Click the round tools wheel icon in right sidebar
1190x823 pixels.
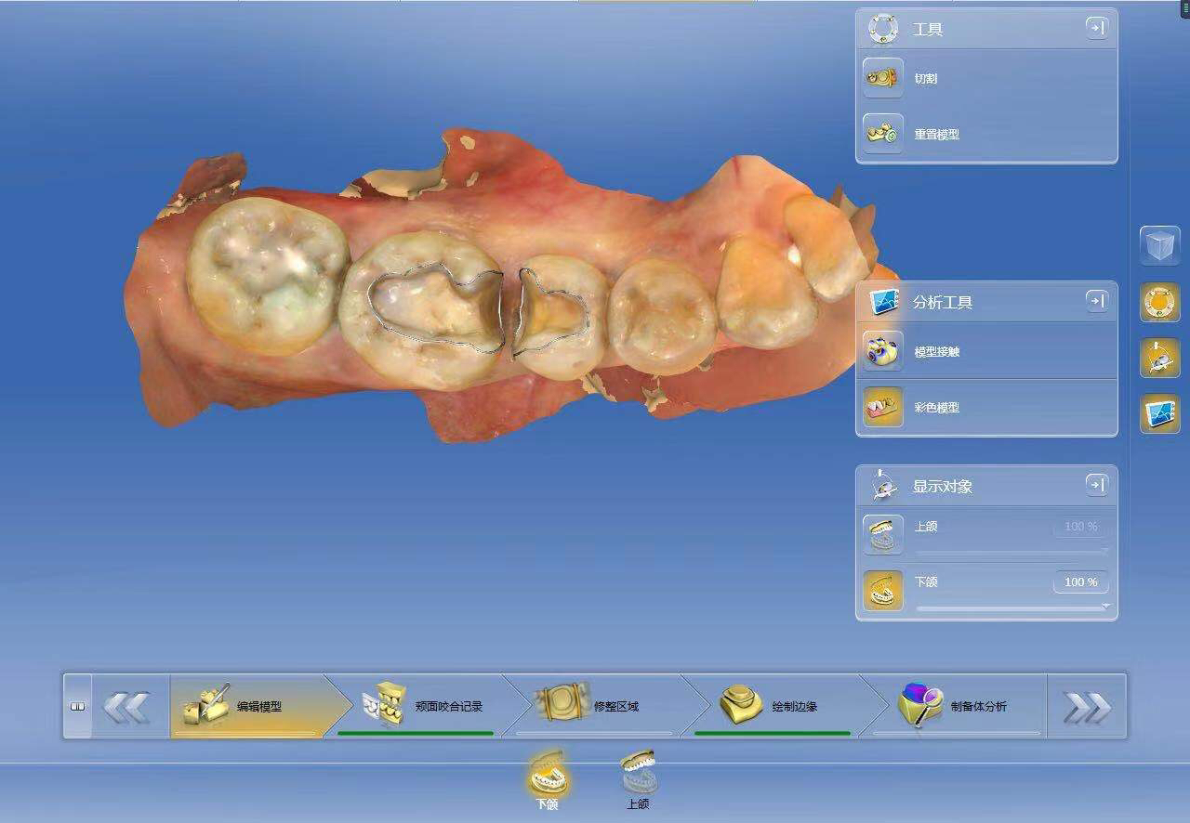1159,302
